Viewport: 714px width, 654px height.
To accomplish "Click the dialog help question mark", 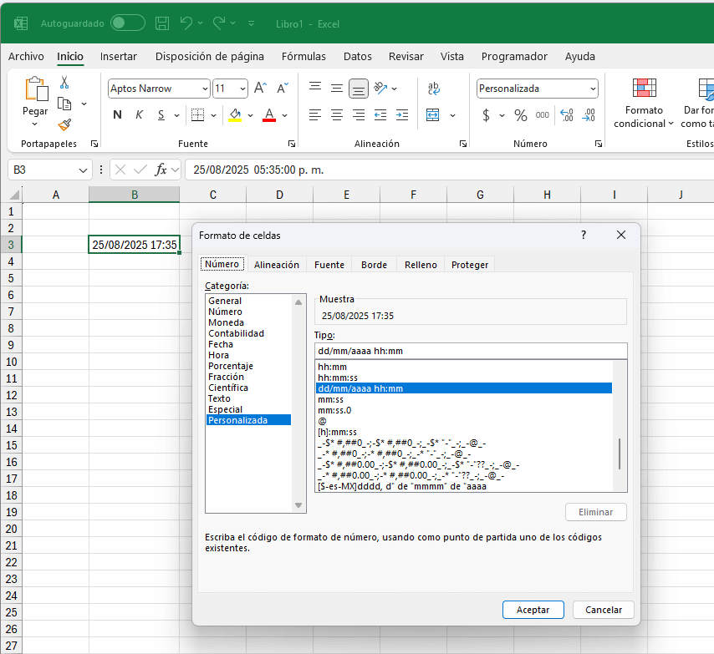I will 584,235.
